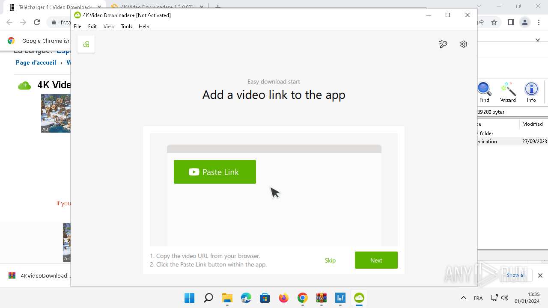Open the Help menu in 4K Video Downloader+
The height and width of the screenshot is (308, 548).
coord(144,27)
